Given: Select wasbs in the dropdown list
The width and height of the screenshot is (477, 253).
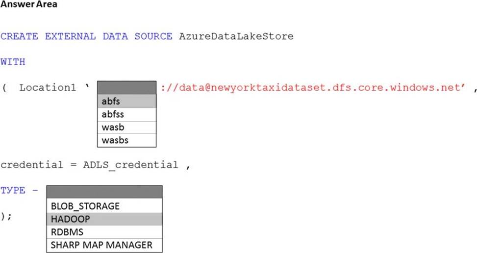Looking at the screenshot, I should [127, 140].
